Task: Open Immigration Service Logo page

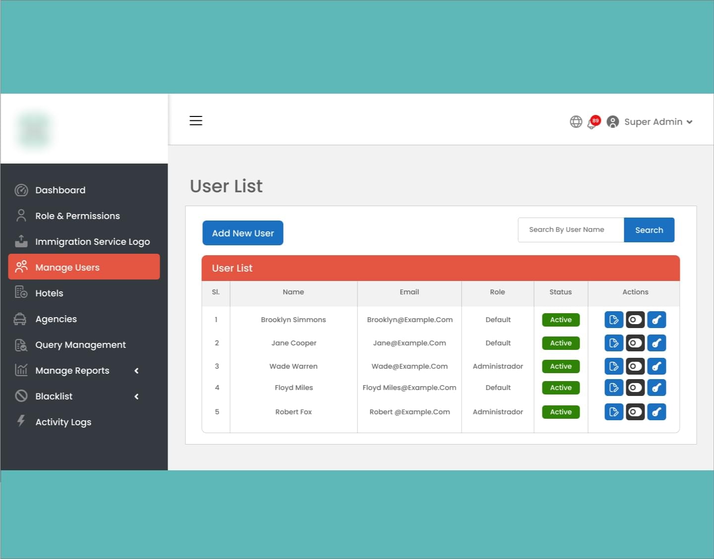Action: [x=84, y=241]
